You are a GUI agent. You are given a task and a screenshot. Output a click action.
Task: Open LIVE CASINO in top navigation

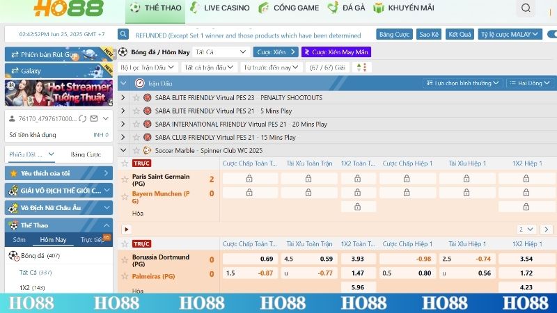(x=220, y=8)
